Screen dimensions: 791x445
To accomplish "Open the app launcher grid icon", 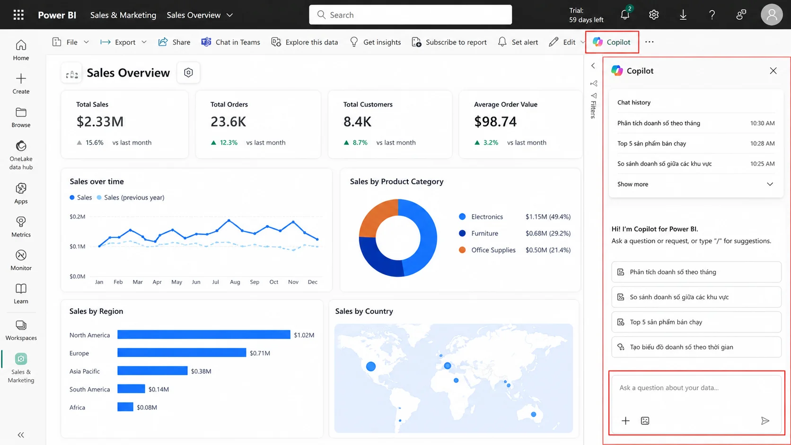I will point(18,15).
